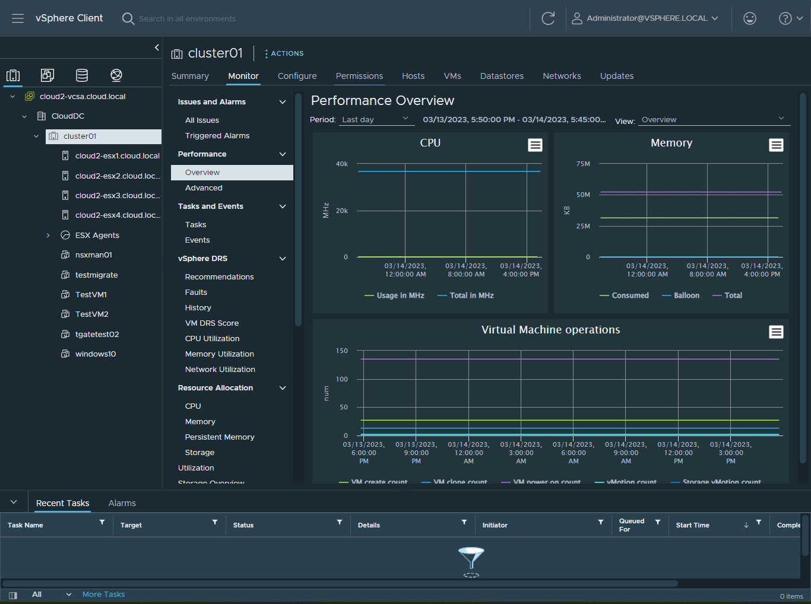Open Persistent Memory resource allocation
811x604 pixels.
(x=220, y=437)
